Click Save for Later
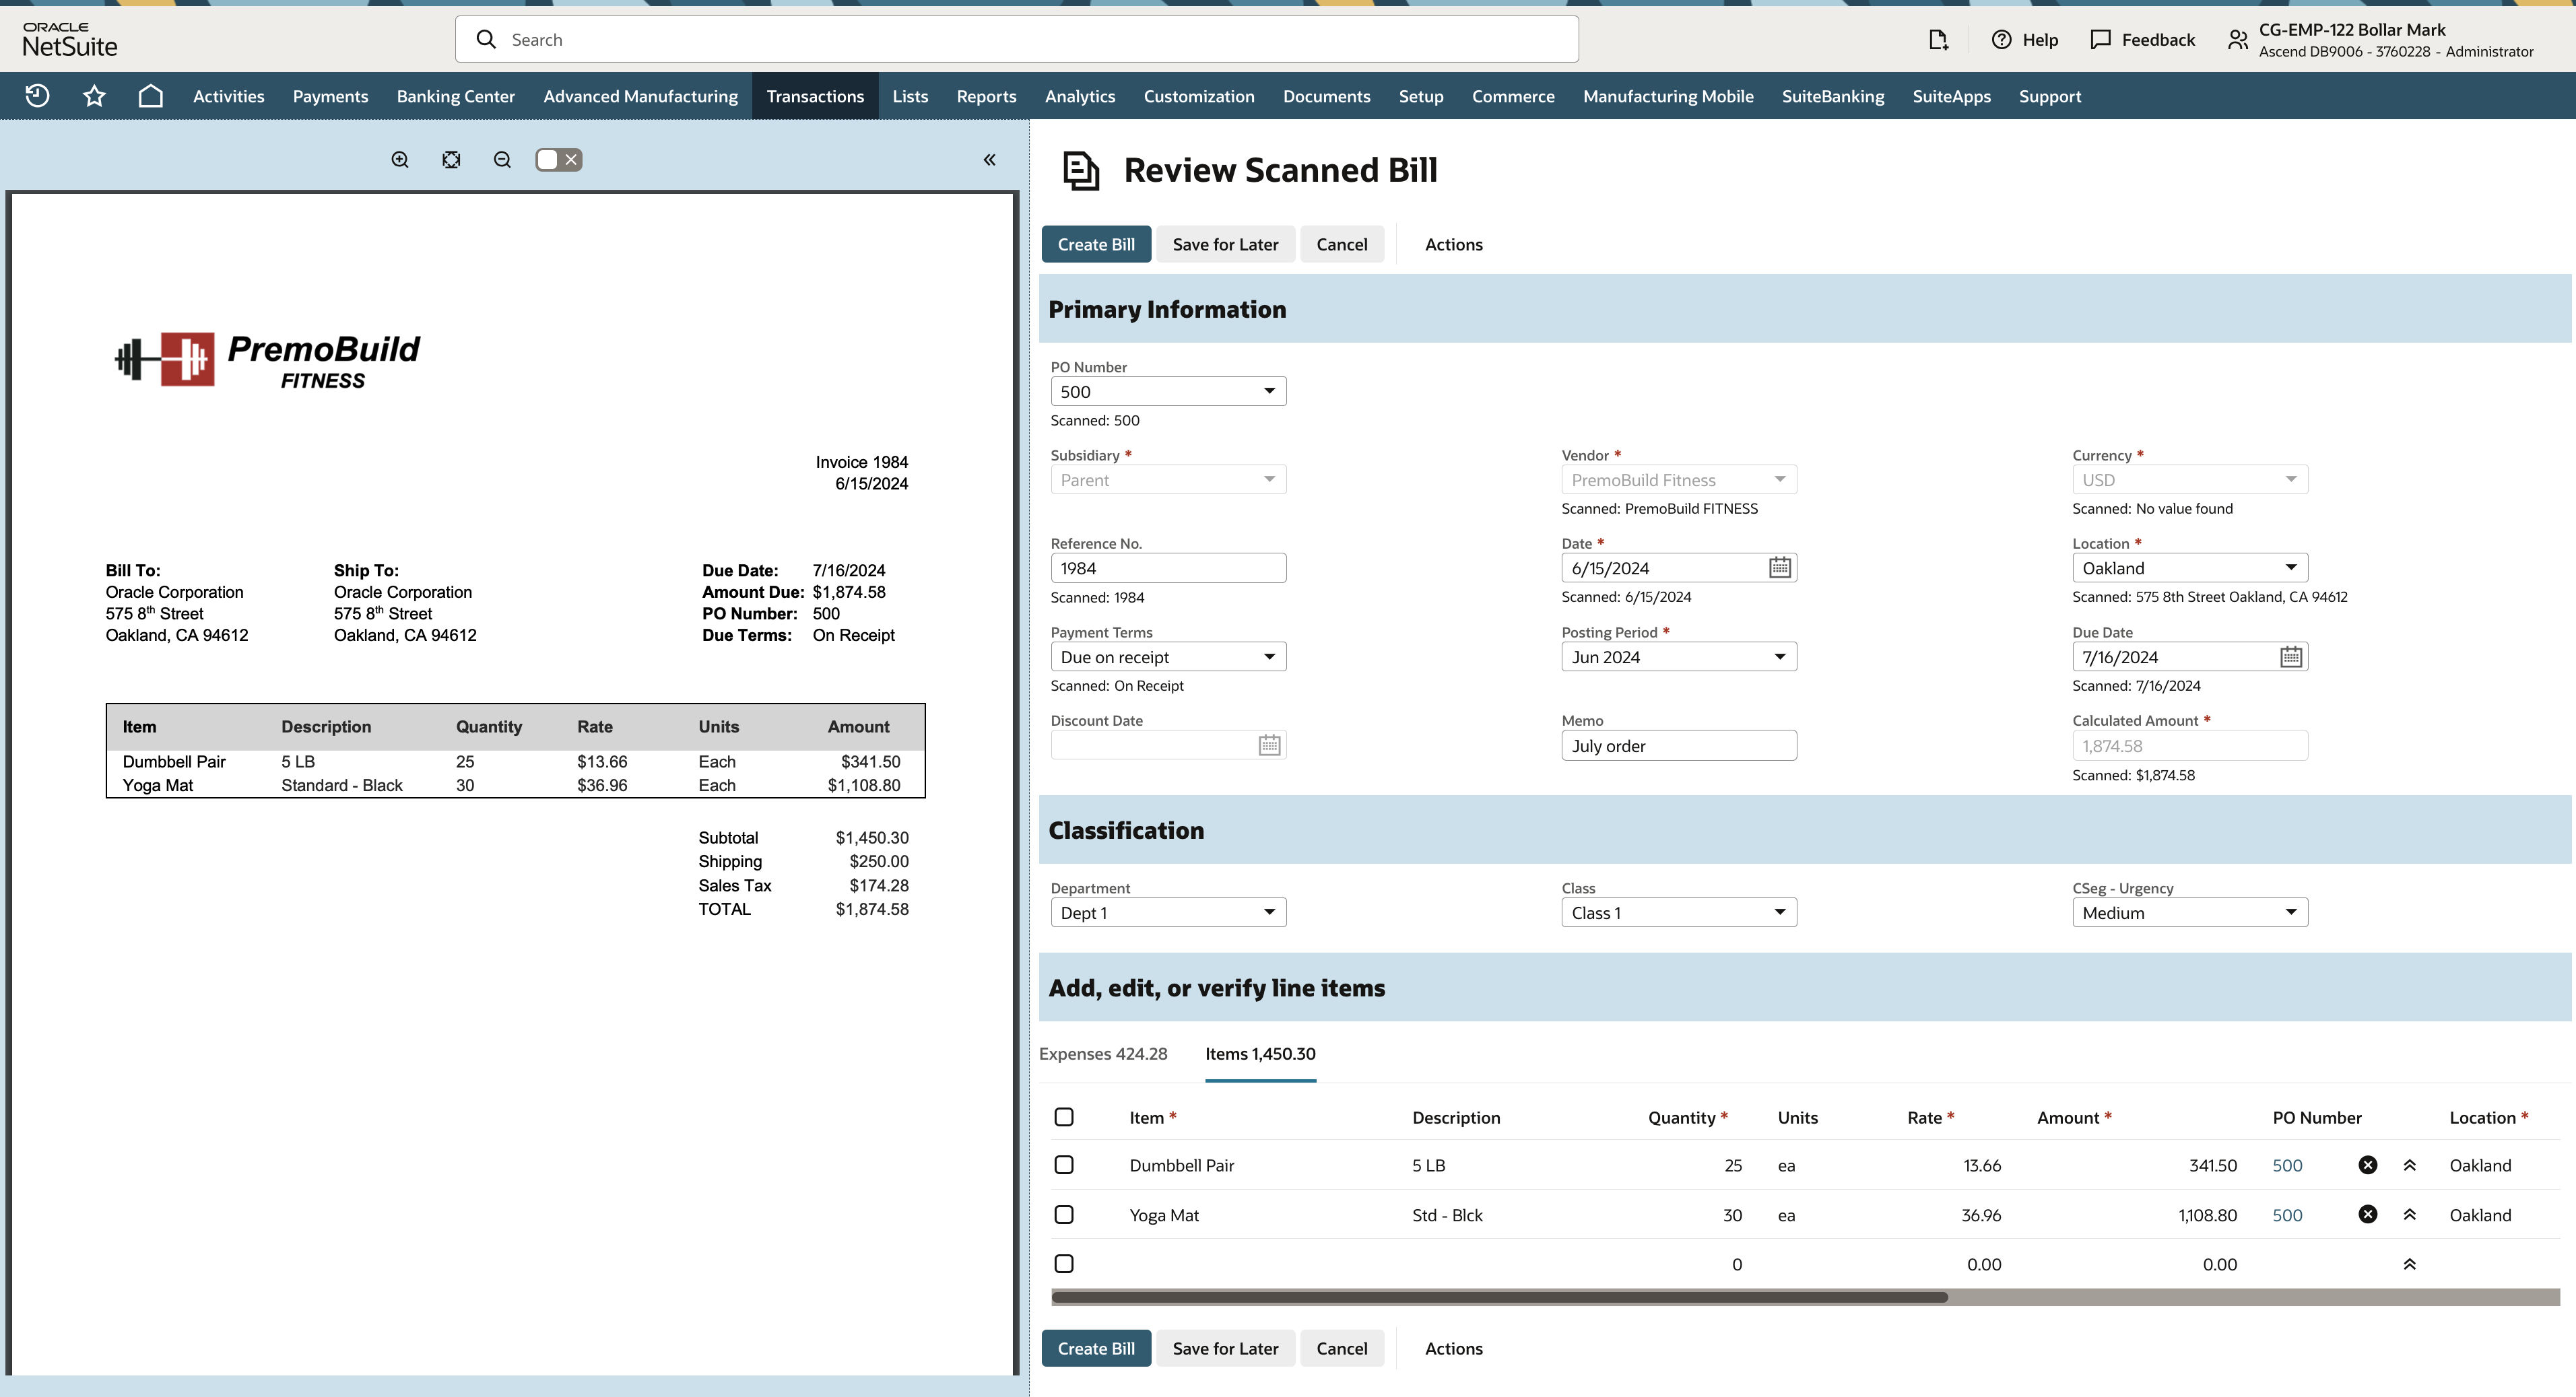The height and width of the screenshot is (1397, 2576). 1225,243
